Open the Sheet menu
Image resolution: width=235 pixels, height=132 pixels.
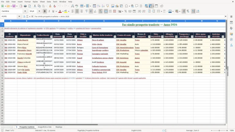pos(42,2)
